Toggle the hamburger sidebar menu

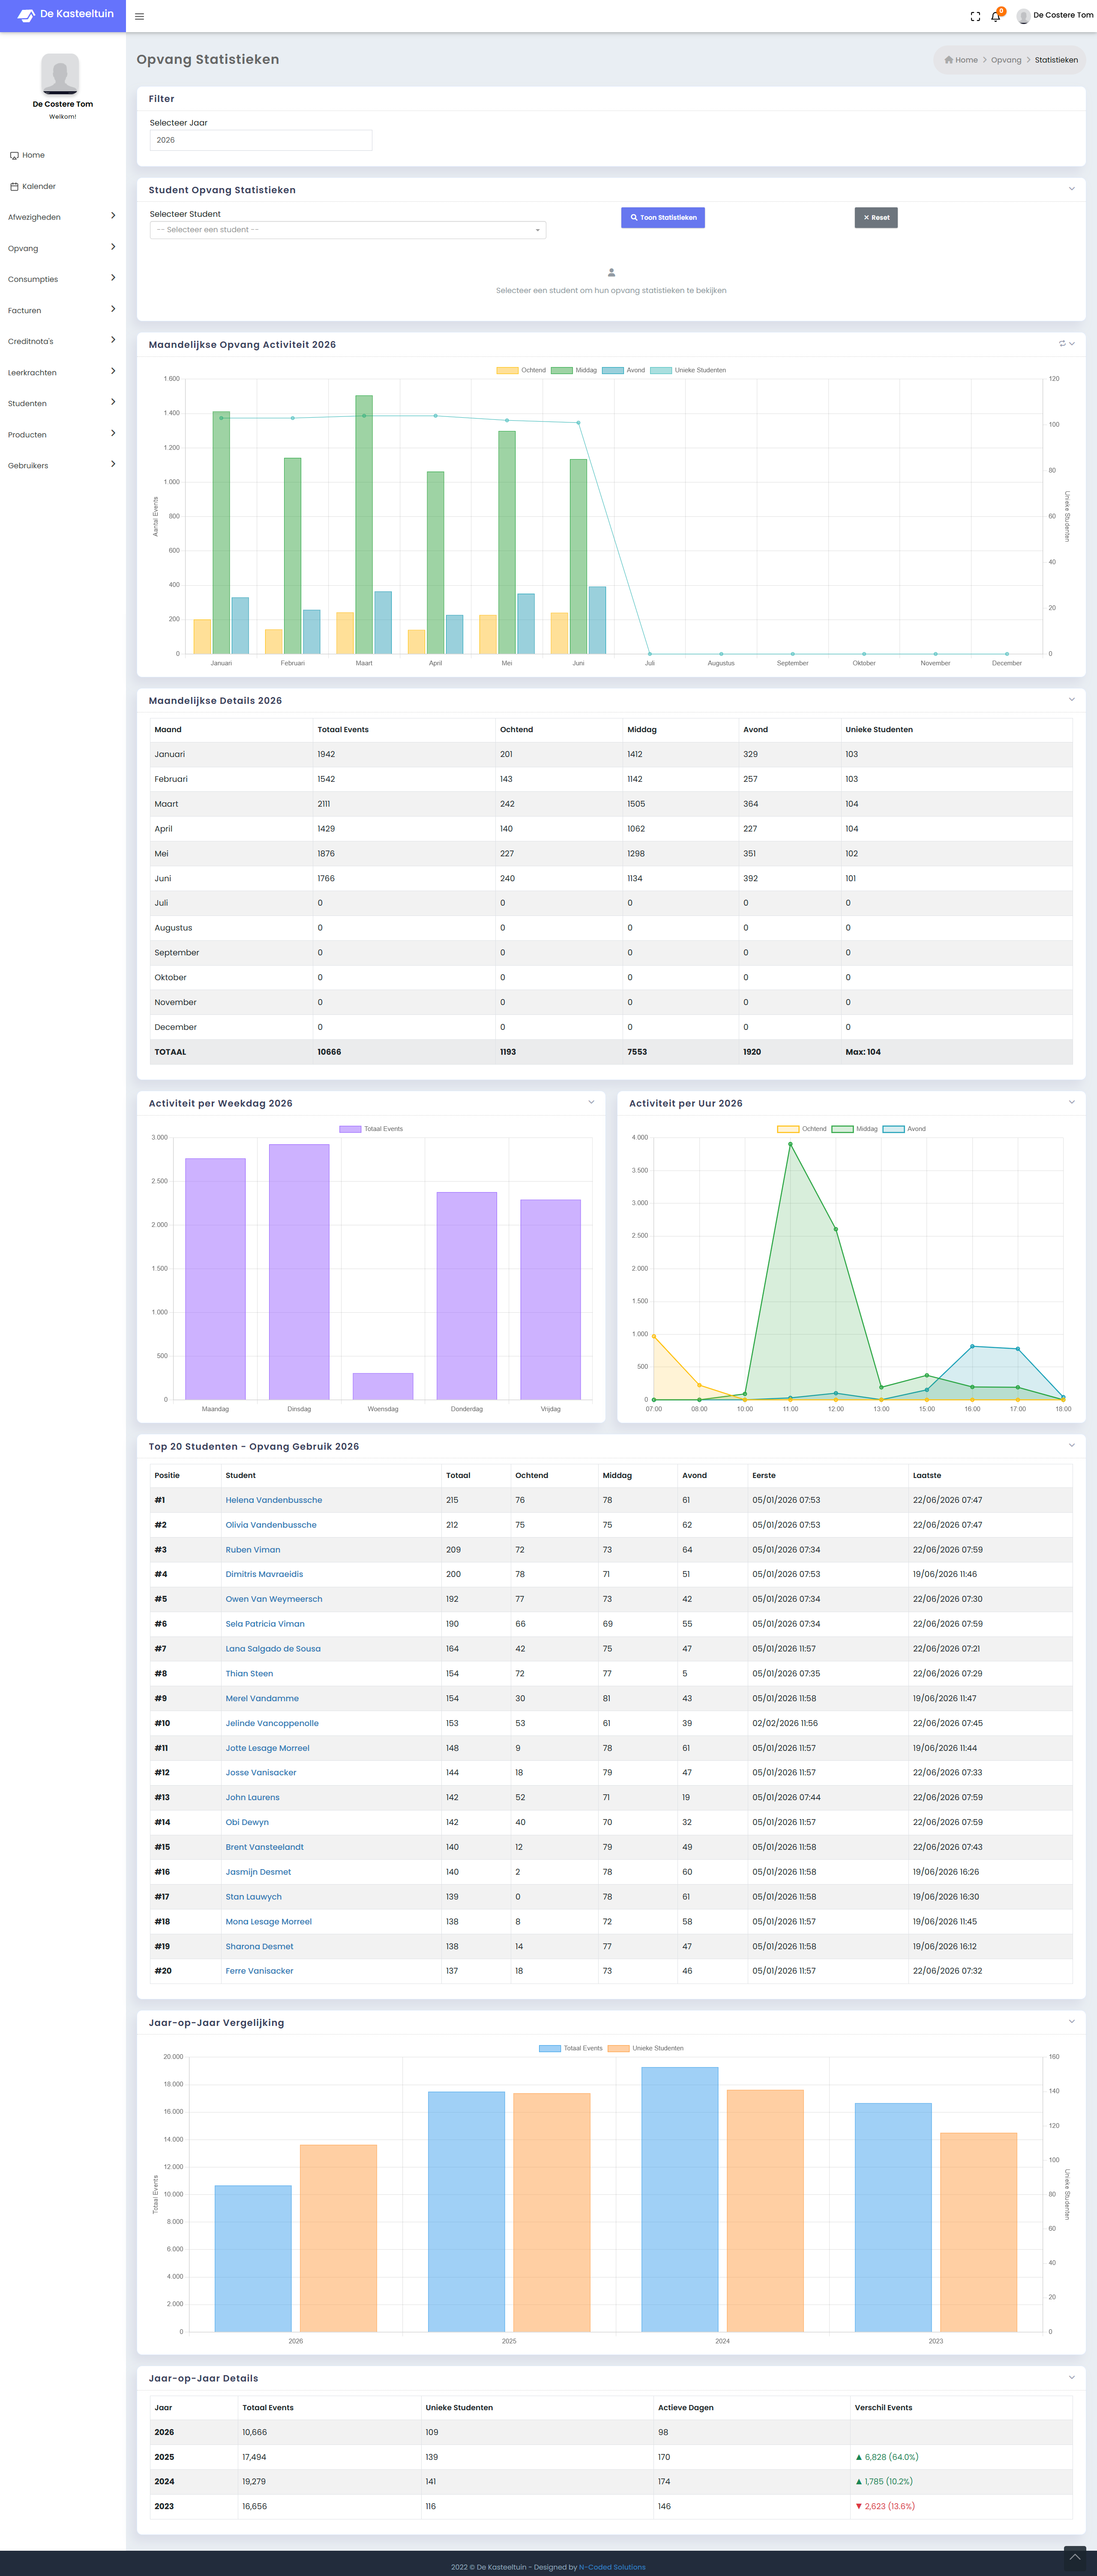click(139, 16)
